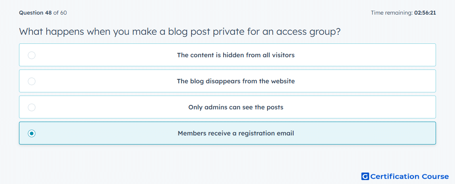Pick the 'Only admins can see the posts' radio
Image resolution: width=455 pixels, height=184 pixels.
32,107
